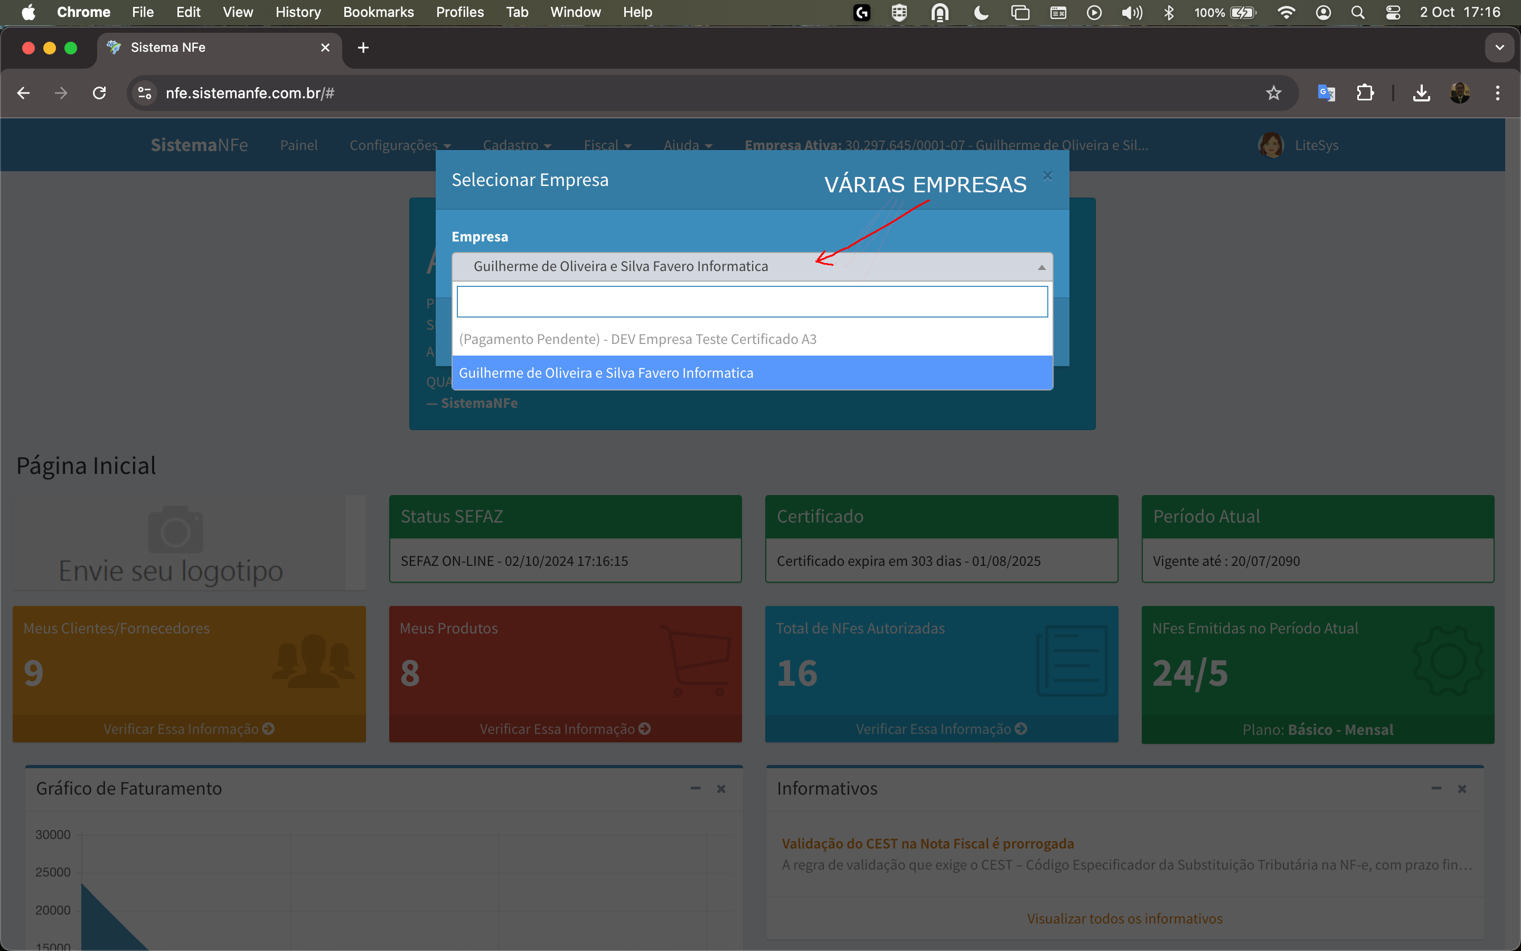Click the document icon on blue card
The width and height of the screenshot is (1521, 951).
(x=1072, y=660)
